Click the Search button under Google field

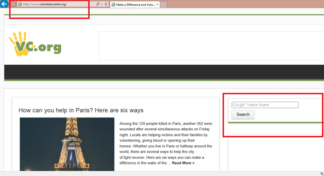(x=243, y=115)
